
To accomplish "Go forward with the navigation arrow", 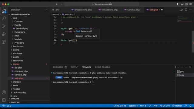I will tap(61, 4).
